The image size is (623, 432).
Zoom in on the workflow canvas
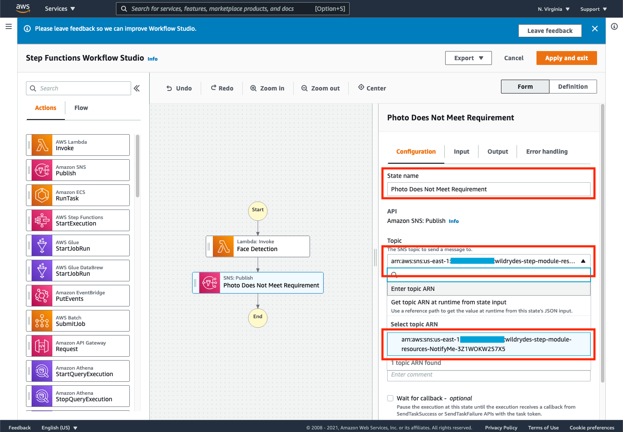[267, 88]
